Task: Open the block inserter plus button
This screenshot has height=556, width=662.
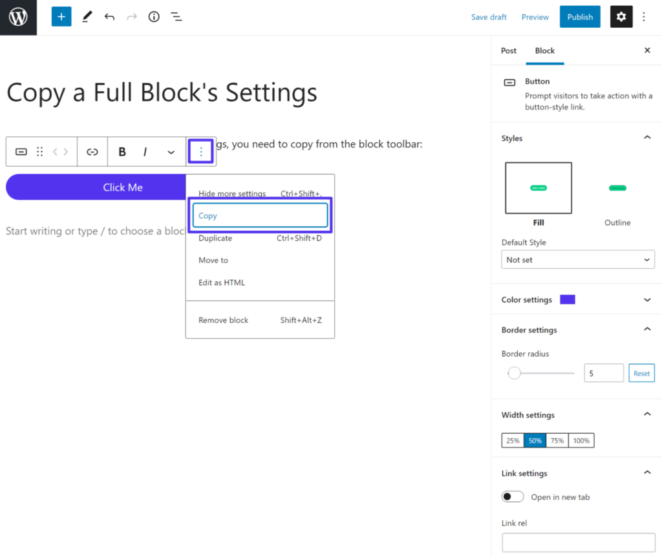Action: (x=61, y=17)
